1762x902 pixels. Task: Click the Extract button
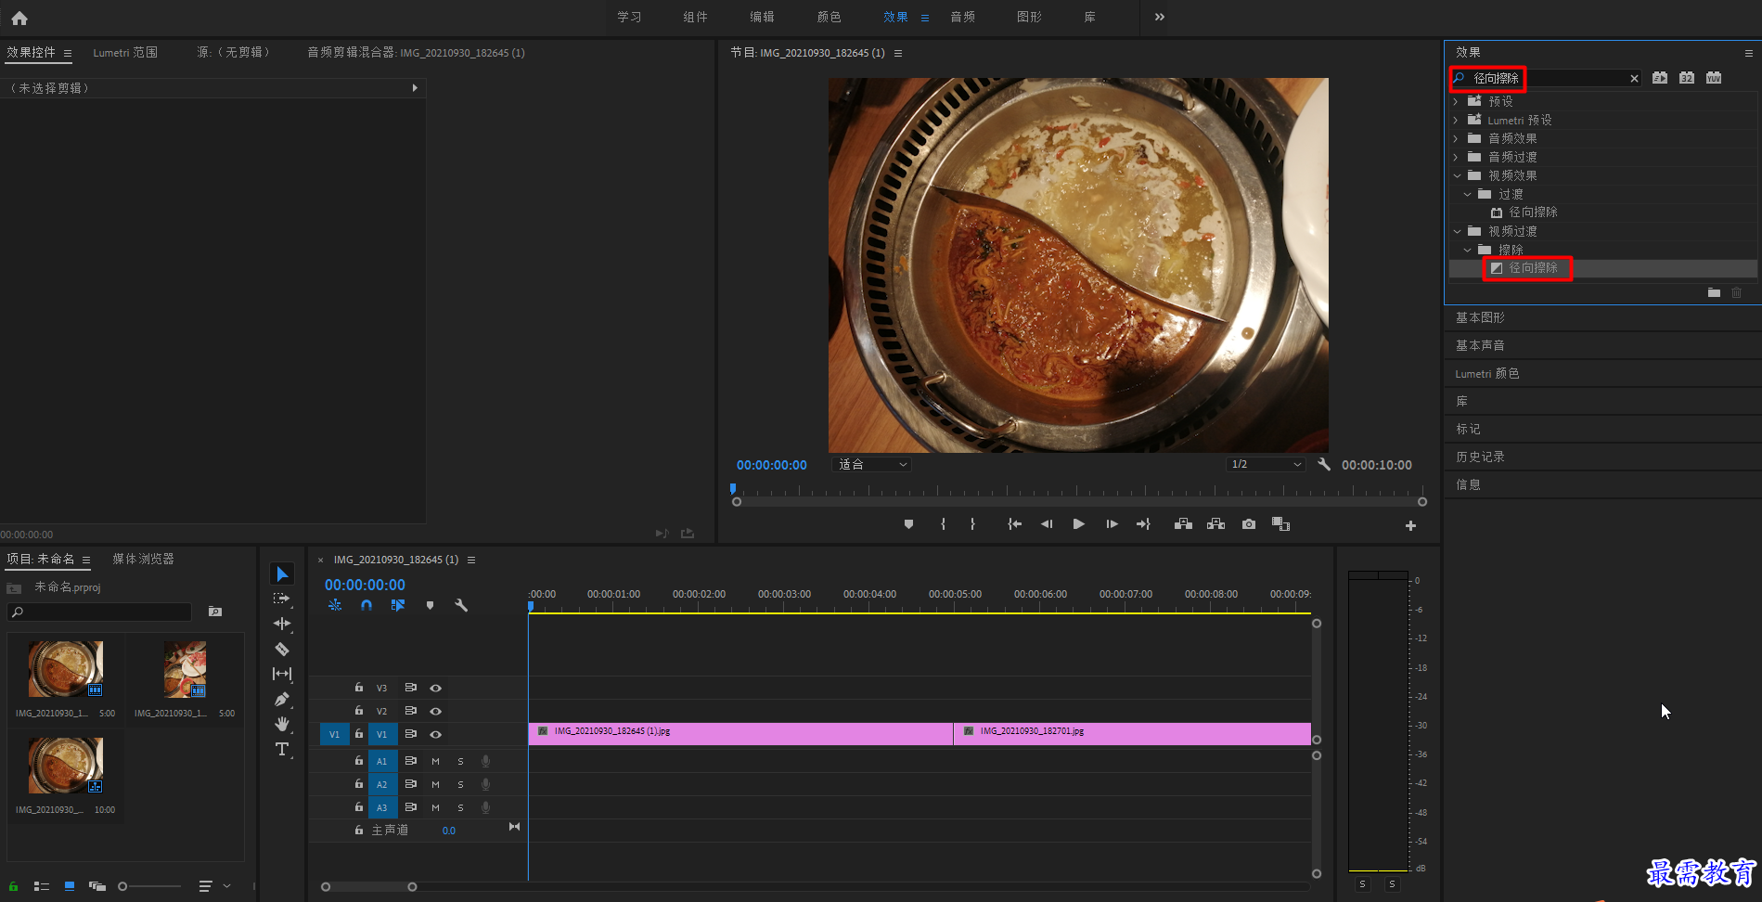click(1215, 524)
